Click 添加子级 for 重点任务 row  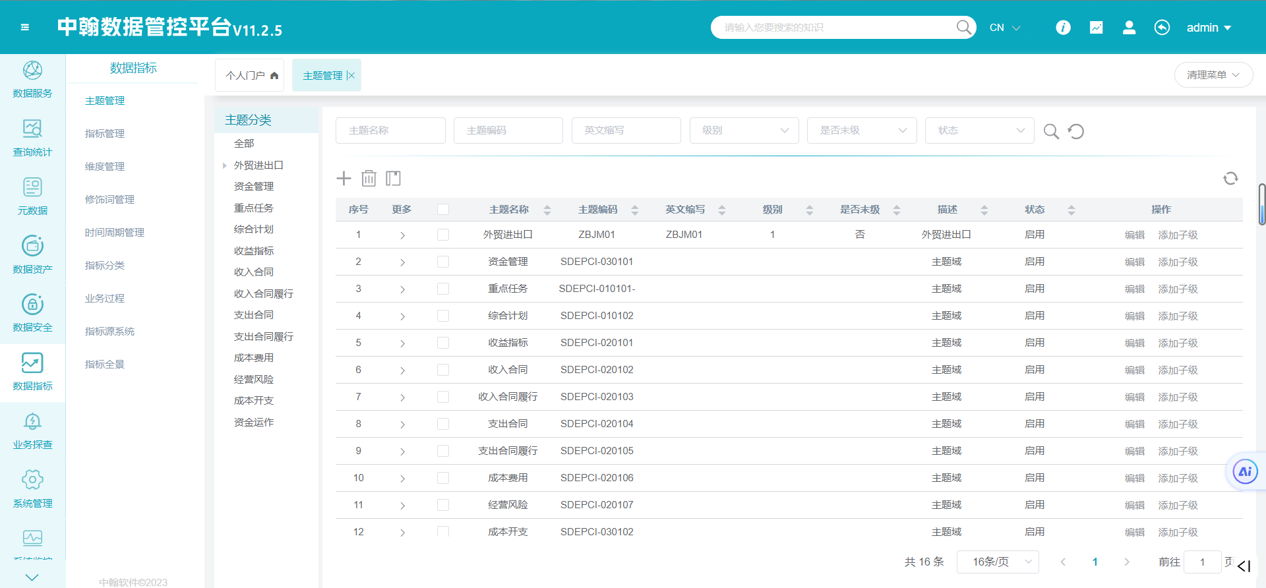[1178, 289]
